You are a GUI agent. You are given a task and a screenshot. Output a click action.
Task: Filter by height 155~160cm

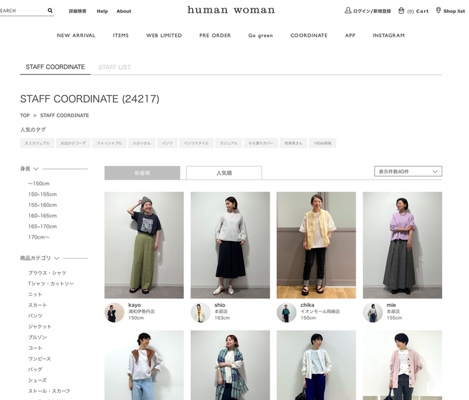[42, 205]
